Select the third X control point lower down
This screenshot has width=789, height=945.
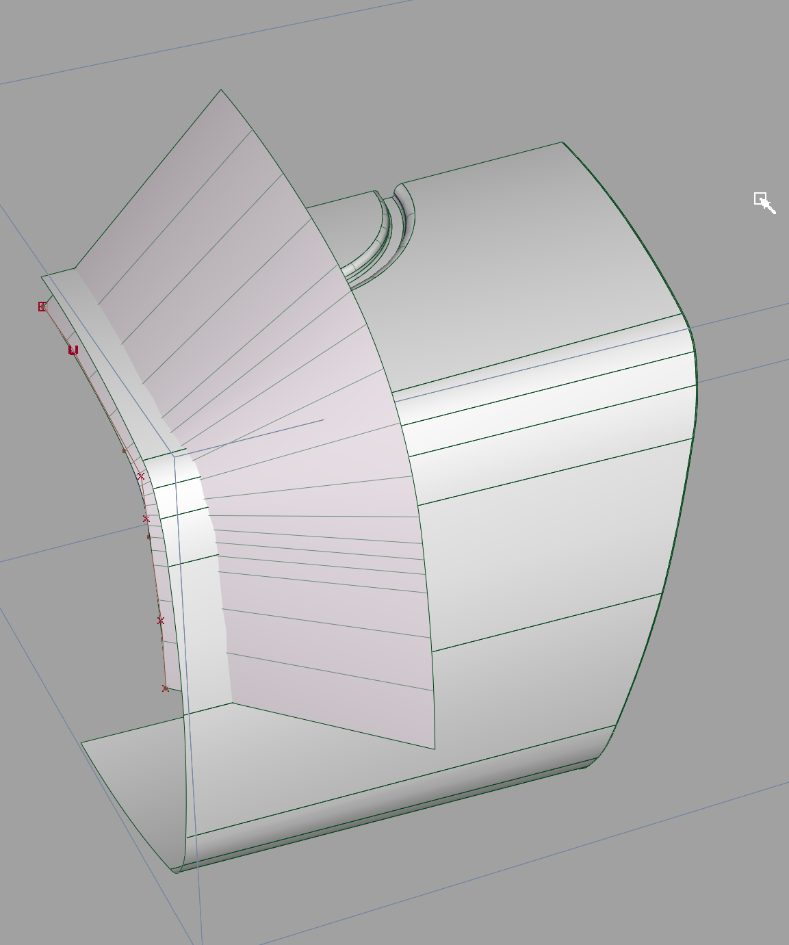[160, 621]
